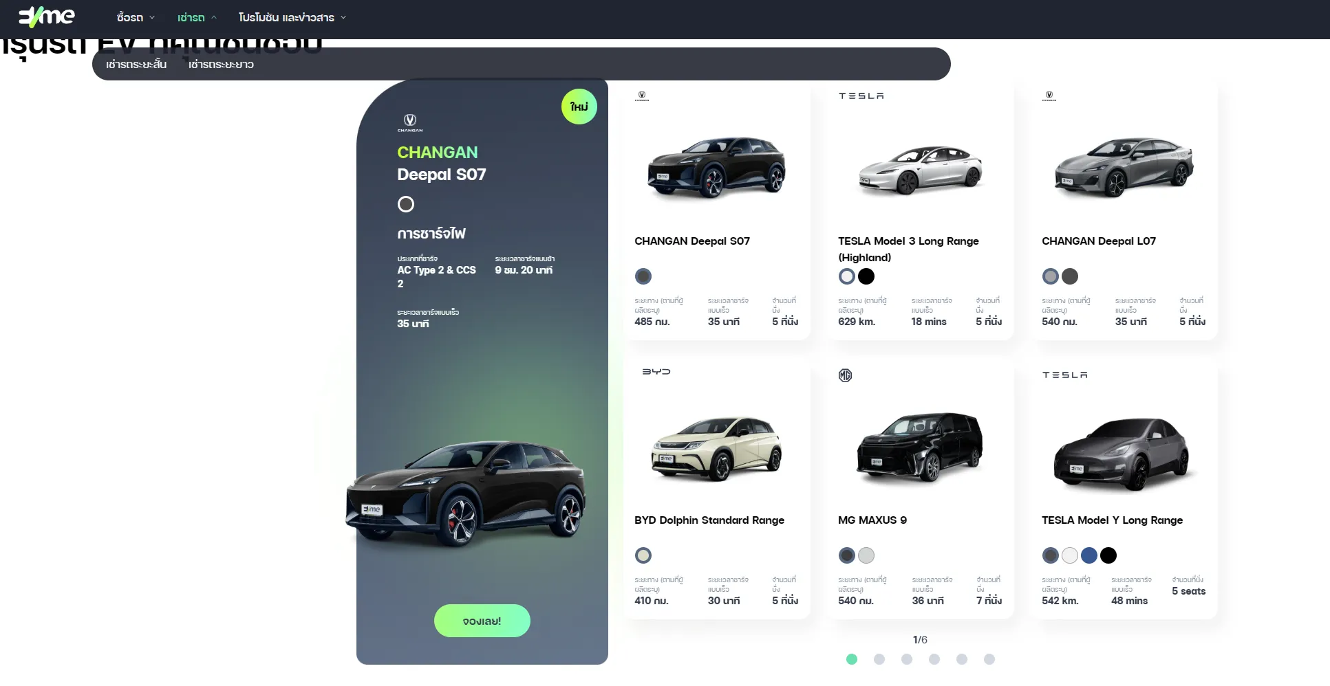Open เช่ารถระยะสั้น submenu item
Screen dimensions: 1330x686
coord(136,64)
